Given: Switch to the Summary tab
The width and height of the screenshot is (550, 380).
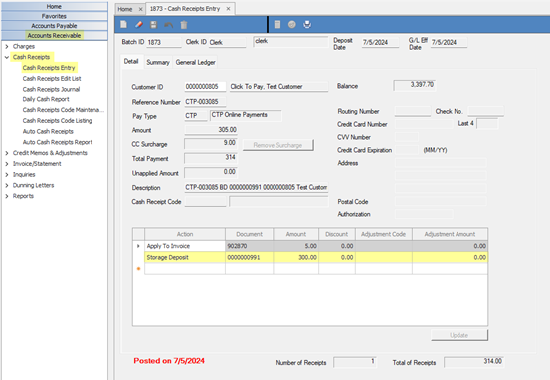Looking at the screenshot, I should (x=158, y=62).
